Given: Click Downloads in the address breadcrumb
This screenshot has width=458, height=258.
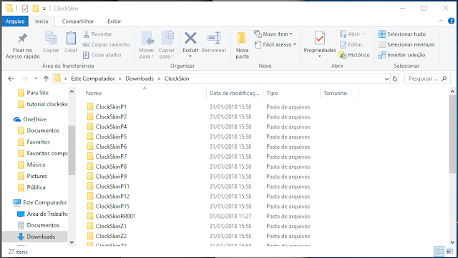Looking at the screenshot, I should [140, 79].
